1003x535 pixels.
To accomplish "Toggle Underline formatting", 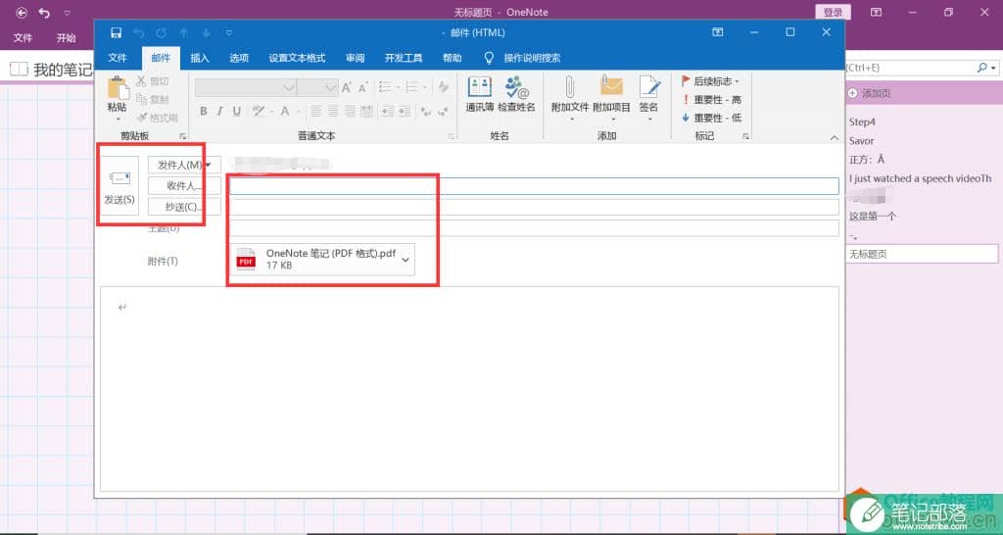I will [237, 112].
